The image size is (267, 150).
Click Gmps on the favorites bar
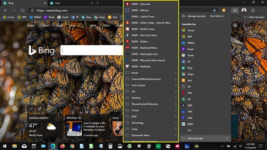(100, 17)
